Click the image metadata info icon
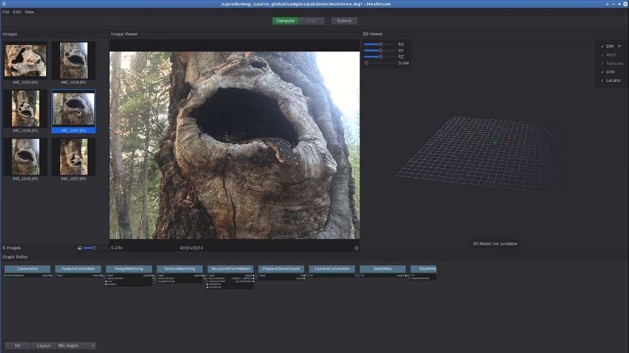 356,248
